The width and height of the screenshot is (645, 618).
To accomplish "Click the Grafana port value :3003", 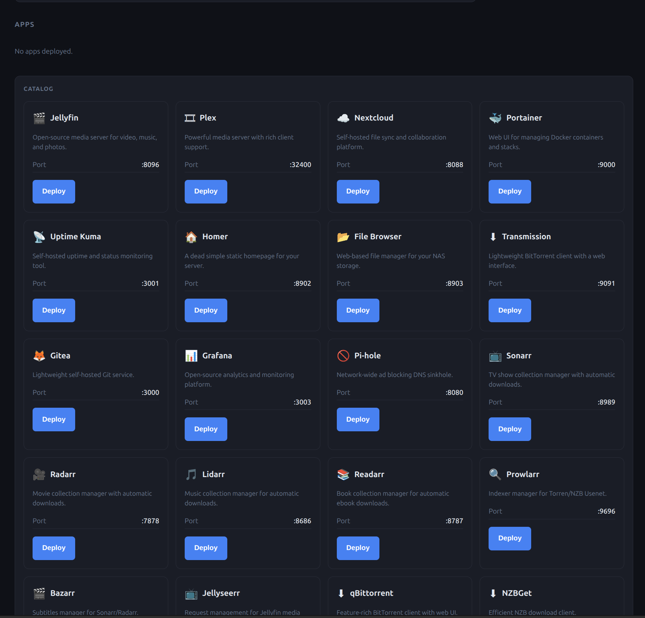I will pos(302,402).
